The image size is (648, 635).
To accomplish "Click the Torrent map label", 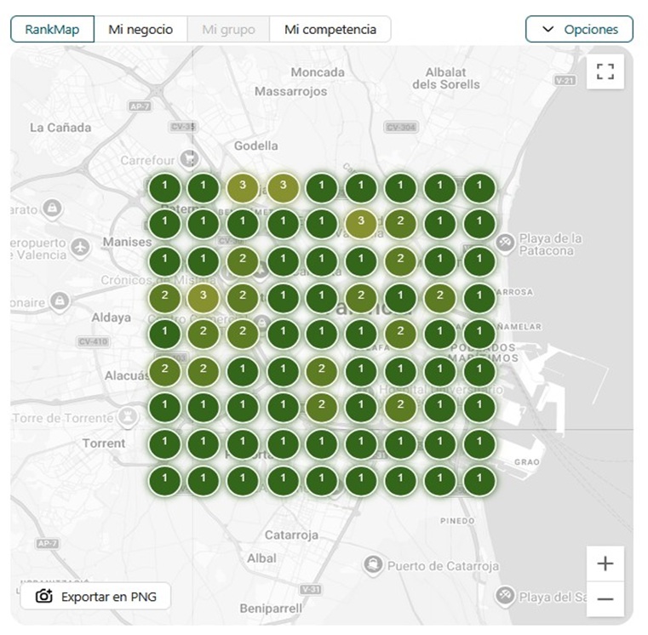I will pyautogui.click(x=104, y=443).
